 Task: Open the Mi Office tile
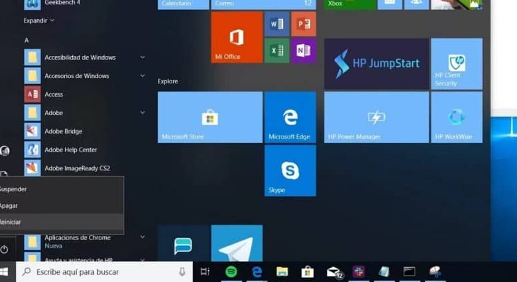click(237, 37)
